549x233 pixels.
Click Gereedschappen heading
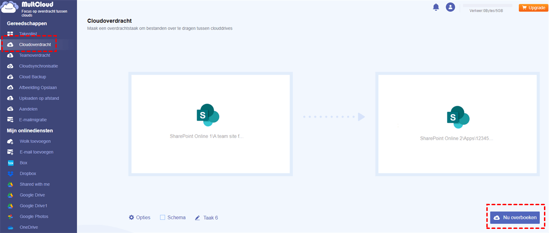(27, 23)
